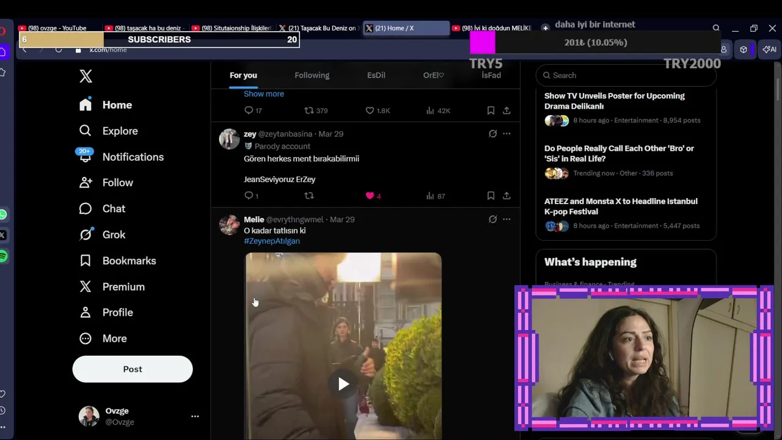Click the browser tab search magnifier
782x440 pixels.
[716, 28]
